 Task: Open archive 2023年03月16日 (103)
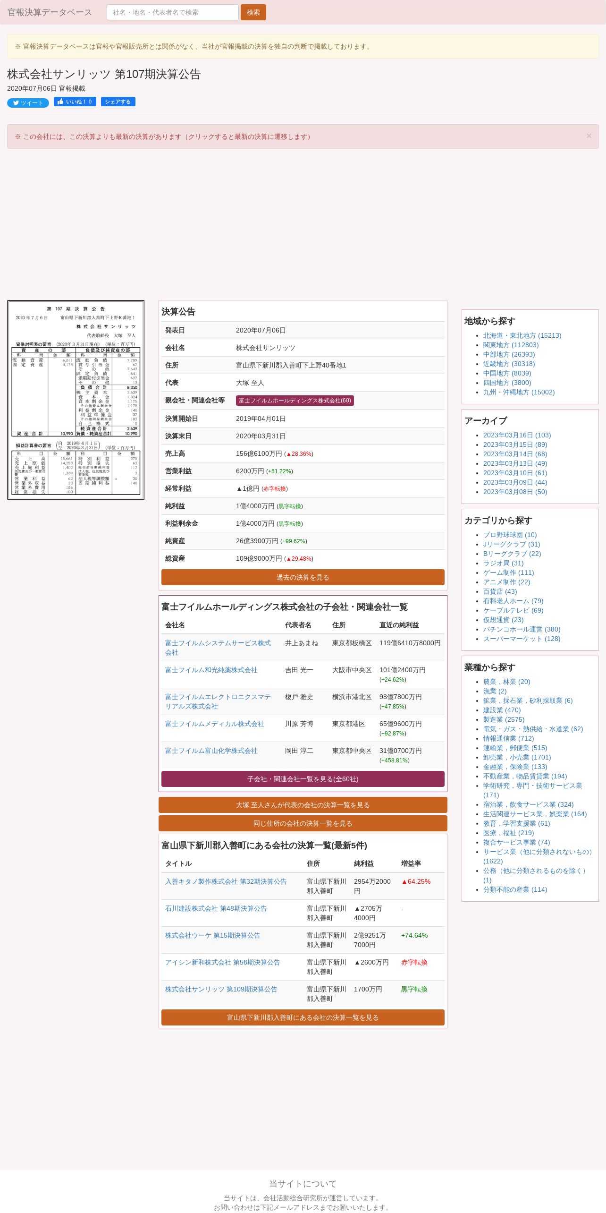pos(517,435)
